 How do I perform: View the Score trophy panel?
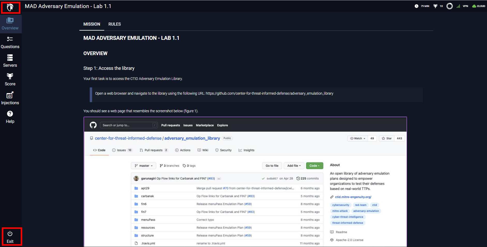coord(10,80)
